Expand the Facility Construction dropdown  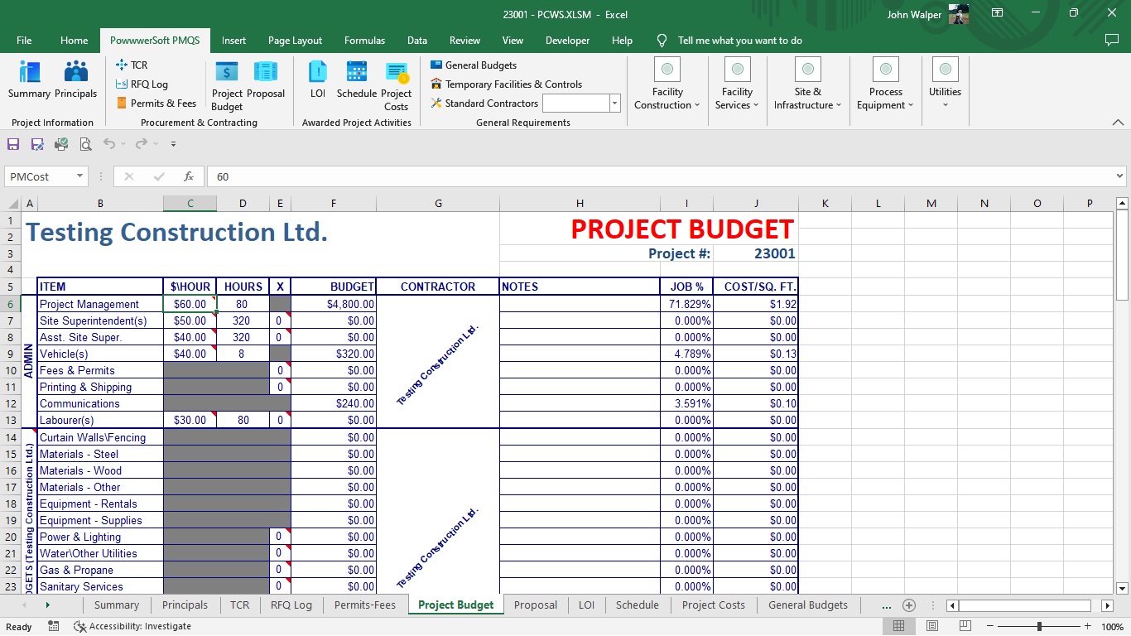[667, 99]
